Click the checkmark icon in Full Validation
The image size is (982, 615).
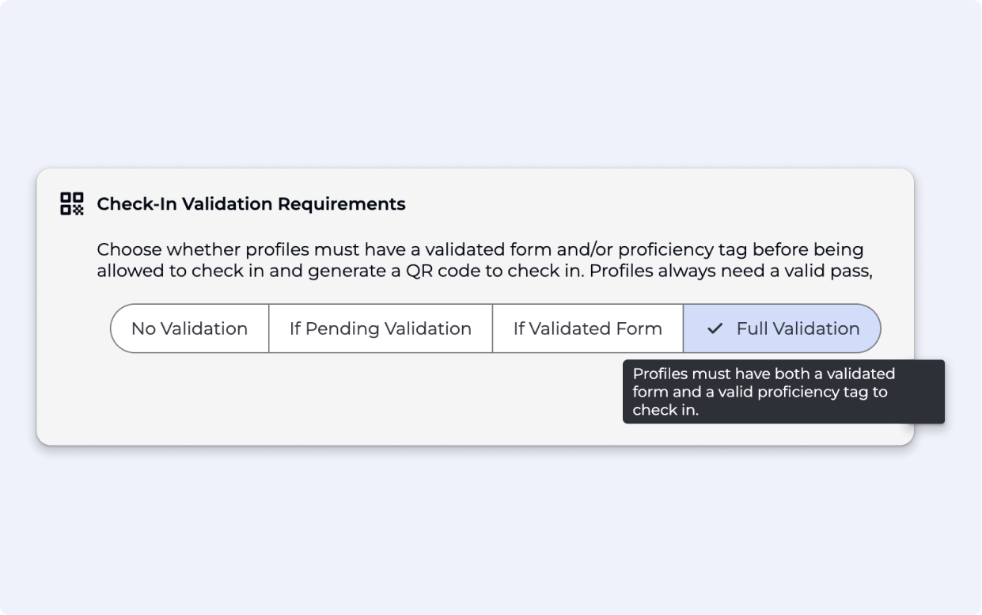click(715, 328)
